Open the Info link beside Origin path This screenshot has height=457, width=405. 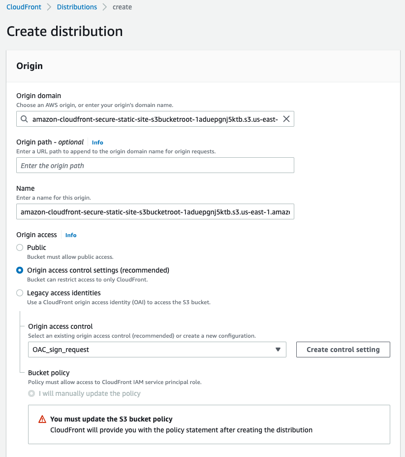coord(97,142)
